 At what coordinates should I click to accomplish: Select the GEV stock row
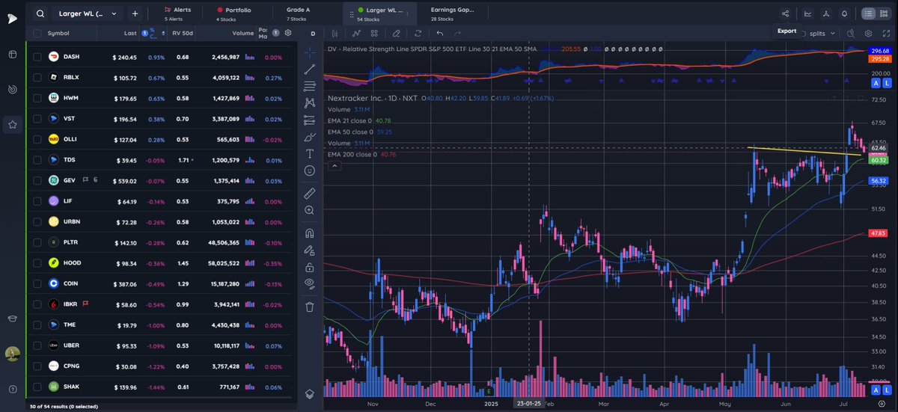160,181
